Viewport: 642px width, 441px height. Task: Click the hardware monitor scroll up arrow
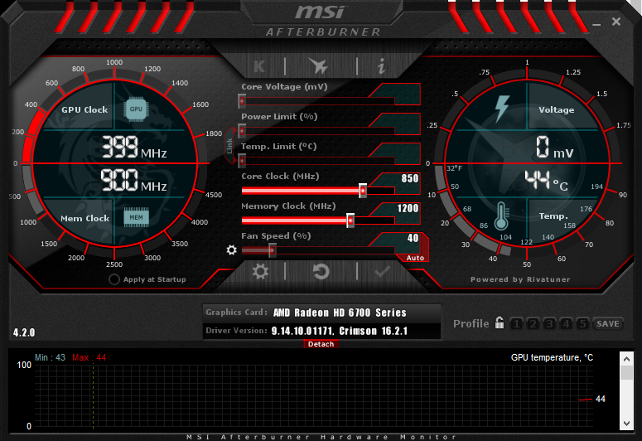(626, 359)
